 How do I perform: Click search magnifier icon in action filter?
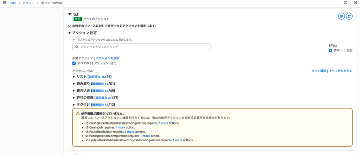[x=76, y=47]
